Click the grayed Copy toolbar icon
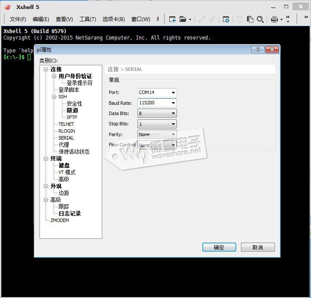This screenshot has height=298, width=311. [239, 19]
